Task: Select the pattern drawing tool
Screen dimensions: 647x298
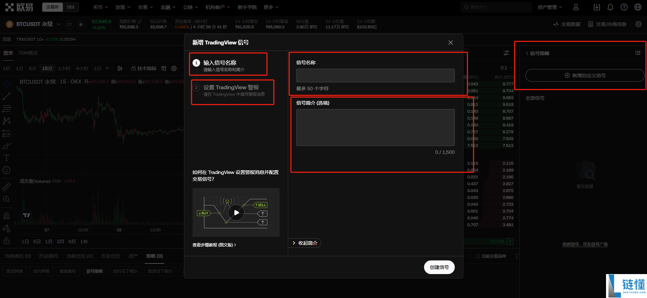Action: point(6,121)
